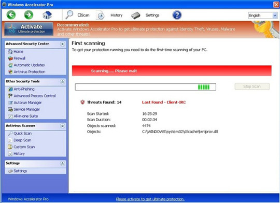Viewport: 280px width, 203px height.
Task: Follow the 'Please activate to get ultimate protection' link
Action: coord(150,199)
